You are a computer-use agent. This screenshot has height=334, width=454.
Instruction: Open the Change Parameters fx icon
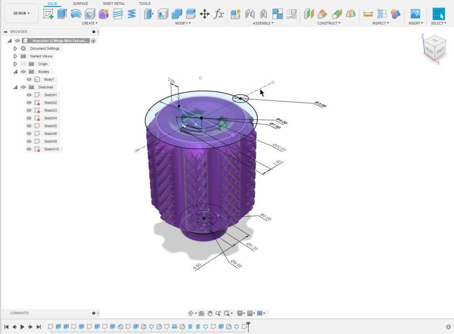[x=218, y=14]
